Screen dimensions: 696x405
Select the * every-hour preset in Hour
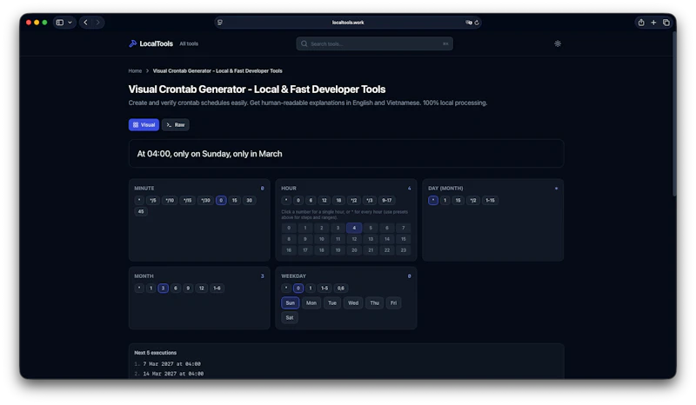coord(286,200)
